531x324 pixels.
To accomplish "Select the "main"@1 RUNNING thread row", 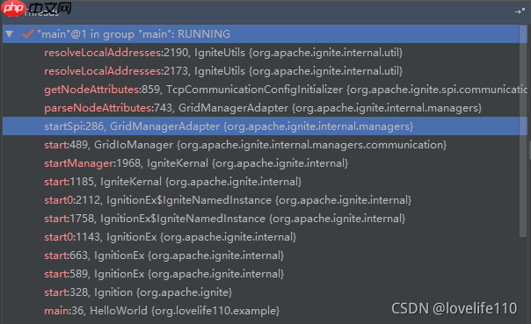I will pos(260,34).
